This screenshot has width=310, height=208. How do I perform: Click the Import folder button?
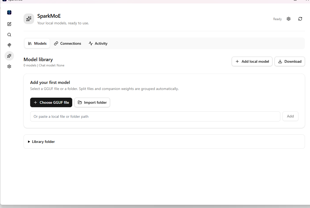click(x=92, y=102)
